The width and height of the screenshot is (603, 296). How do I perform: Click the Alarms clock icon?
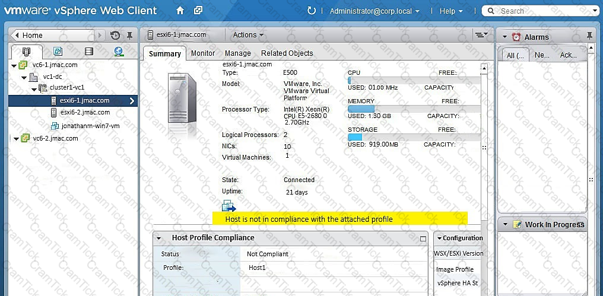pyautogui.click(x=516, y=37)
